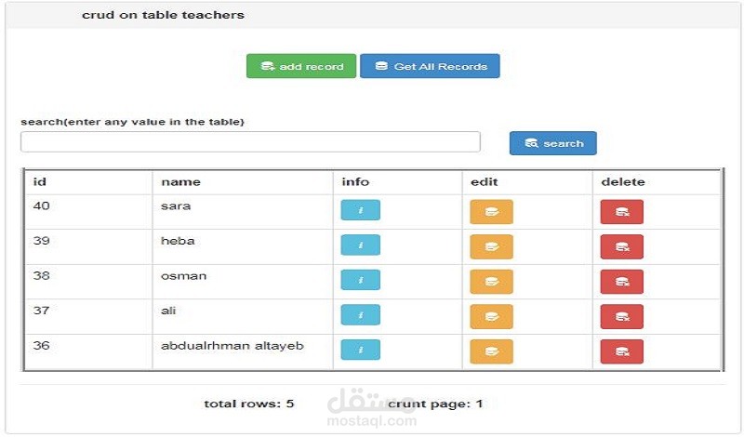Remove heba's record with delete icon
The width and height of the screenshot is (744, 437).
tap(621, 246)
